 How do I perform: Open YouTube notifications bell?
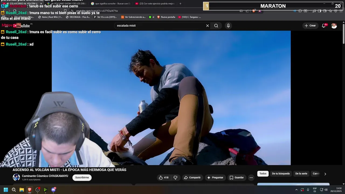point(324,26)
